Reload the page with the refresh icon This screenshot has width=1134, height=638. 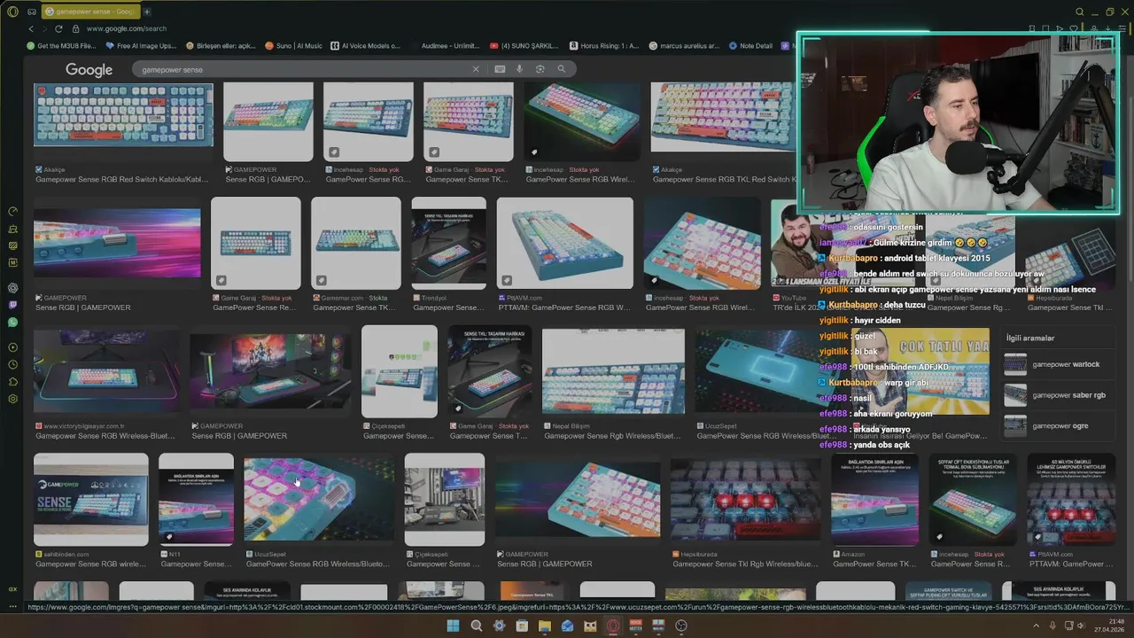point(58,28)
